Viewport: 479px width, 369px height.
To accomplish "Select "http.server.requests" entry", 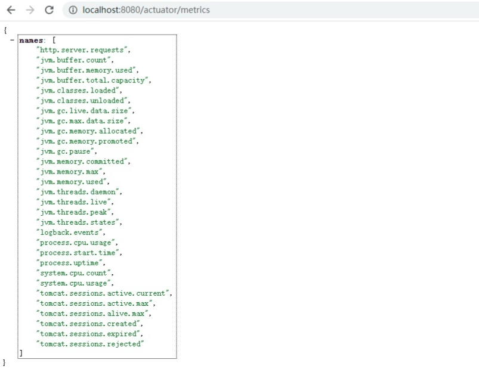I will point(82,50).
